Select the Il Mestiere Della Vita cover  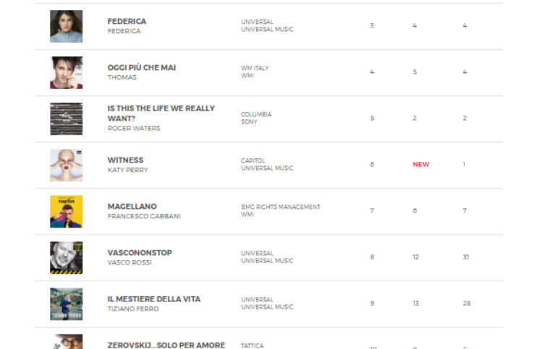(66, 304)
